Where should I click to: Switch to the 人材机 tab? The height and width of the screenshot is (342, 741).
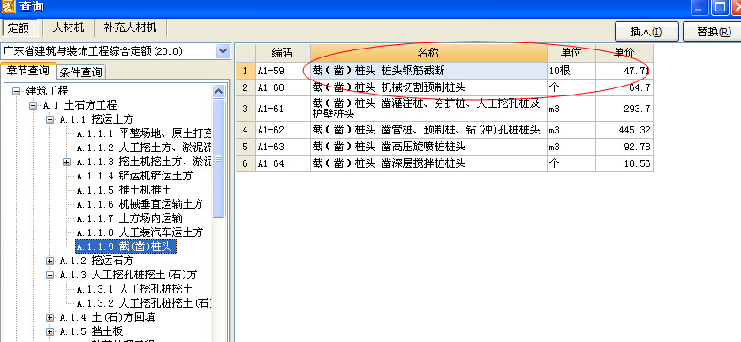(69, 27)
